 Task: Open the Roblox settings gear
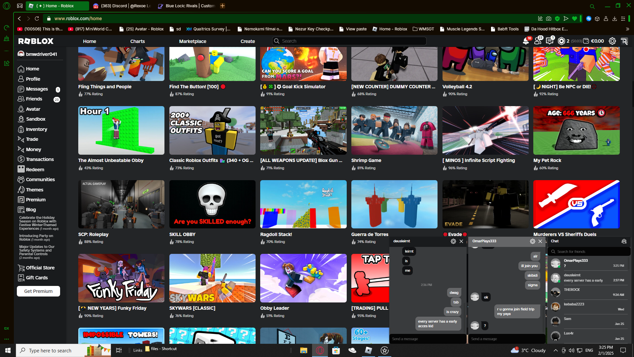pyautogui.click(x=612, y=41)
